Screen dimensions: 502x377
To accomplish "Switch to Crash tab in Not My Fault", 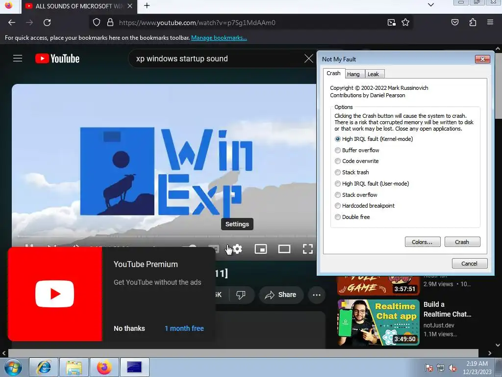I will coord(333,74).
